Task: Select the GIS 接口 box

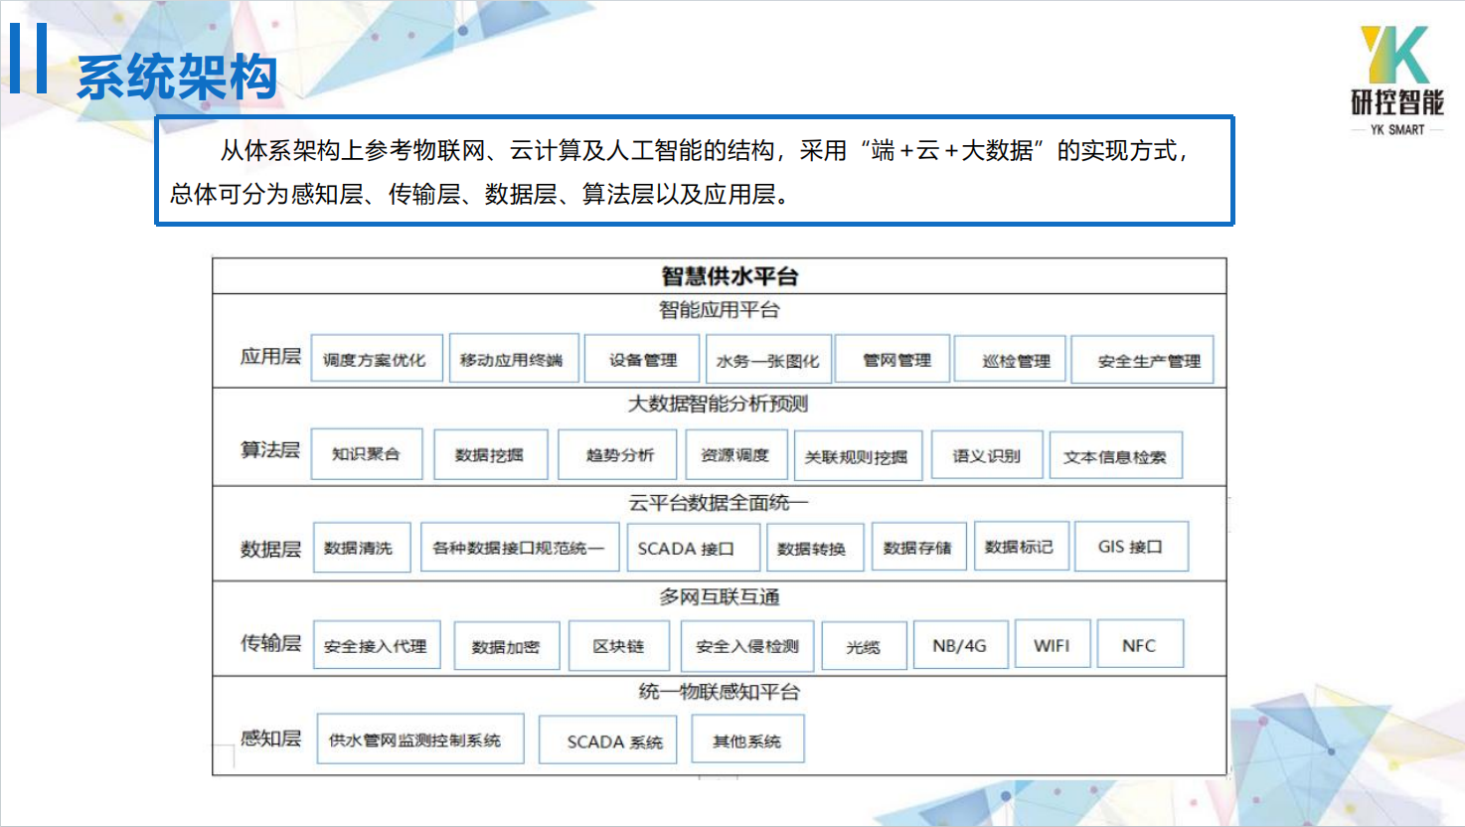Action: (1131, 547)
